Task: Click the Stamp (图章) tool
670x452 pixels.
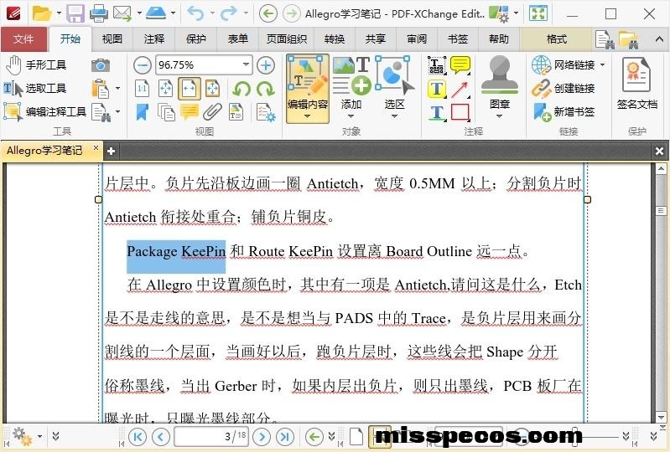Action: [499, 82]
